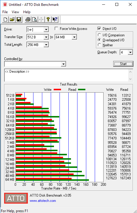Click the New document toolbar icon
This screenshot has height=213, width=137.
coord(6,19)
